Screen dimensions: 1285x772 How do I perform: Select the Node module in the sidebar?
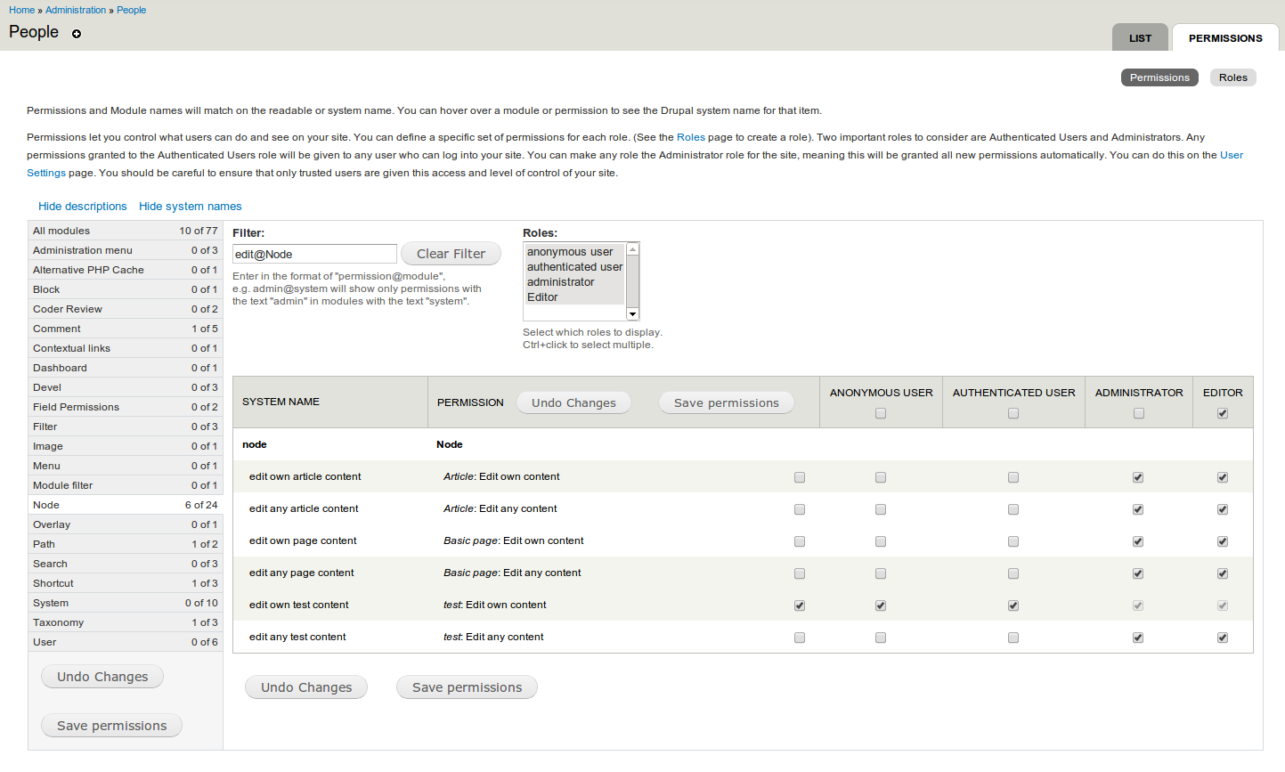pyautogui.click(x=126, y=505)
